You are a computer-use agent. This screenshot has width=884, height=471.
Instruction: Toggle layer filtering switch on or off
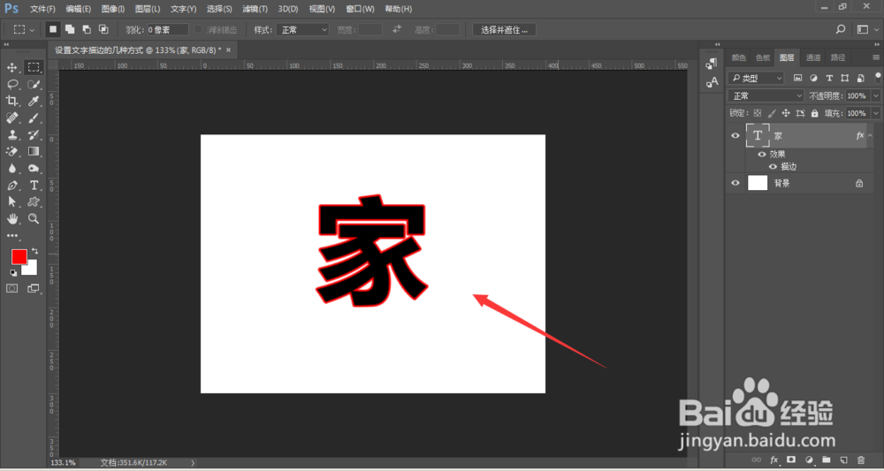tap(879, 77)
